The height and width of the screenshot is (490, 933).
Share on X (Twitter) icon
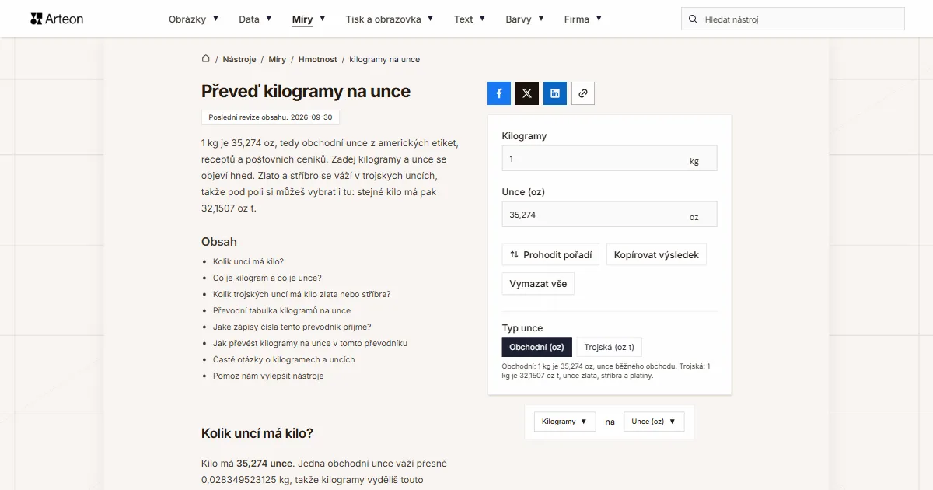(x=527, y=93)
